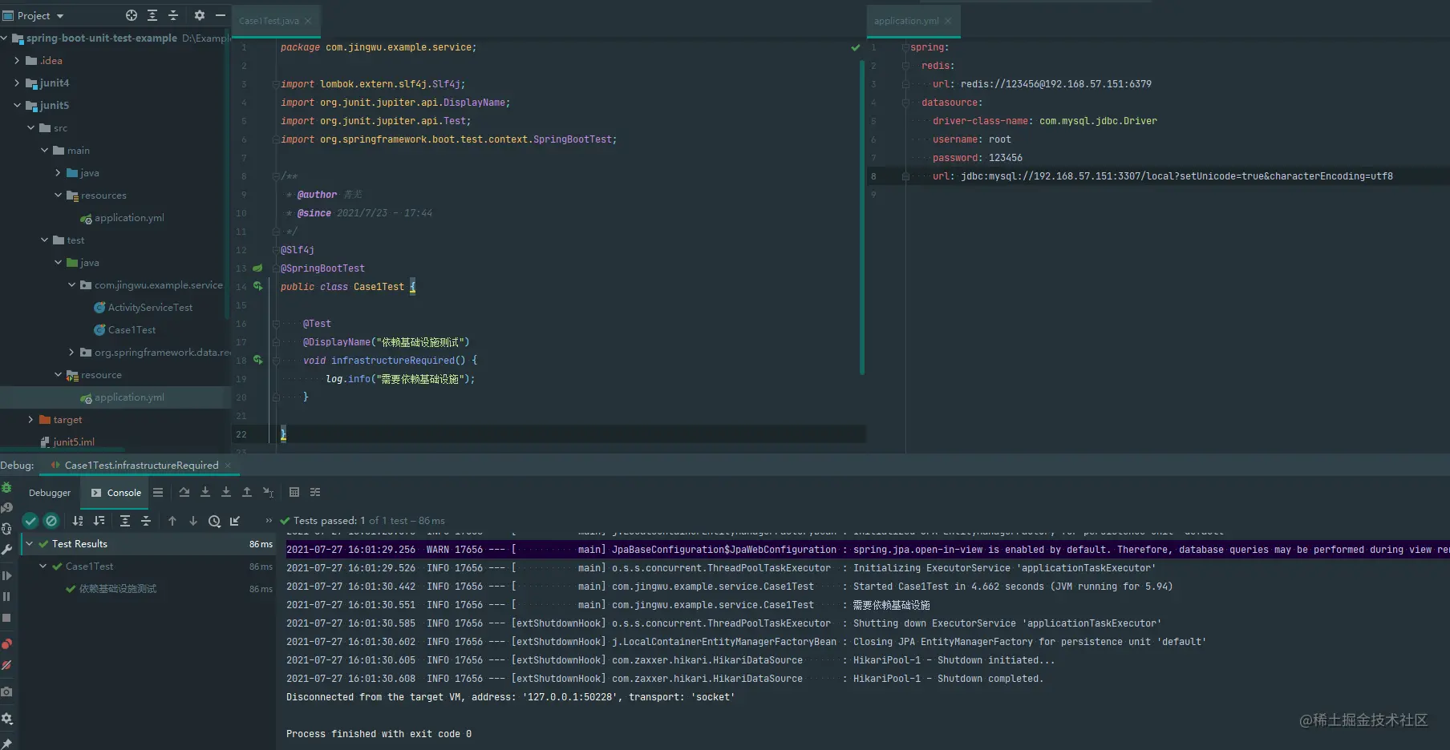The width and height of the screenshot is (1450, 750).
Task: Select the Console tab
Action: [x=115, y=493]
